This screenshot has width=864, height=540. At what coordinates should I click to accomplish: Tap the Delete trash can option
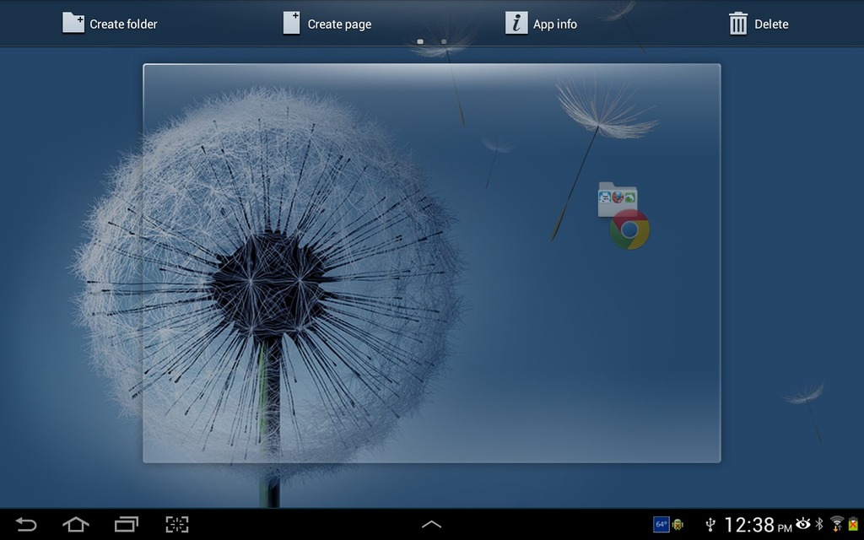pos(759,24)
